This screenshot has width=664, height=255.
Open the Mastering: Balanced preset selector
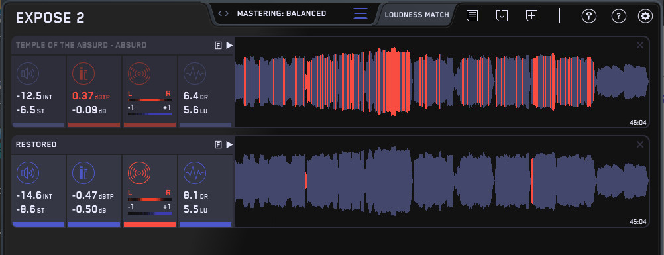(282, 13)
